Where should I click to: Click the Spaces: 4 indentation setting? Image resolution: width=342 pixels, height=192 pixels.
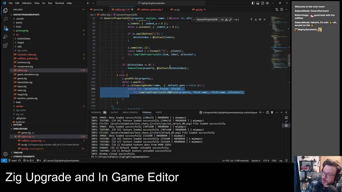[256, 161]
